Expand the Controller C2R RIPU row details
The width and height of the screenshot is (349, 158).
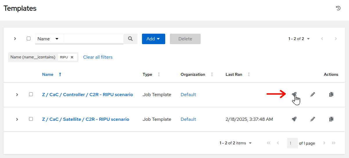(17, 95)
